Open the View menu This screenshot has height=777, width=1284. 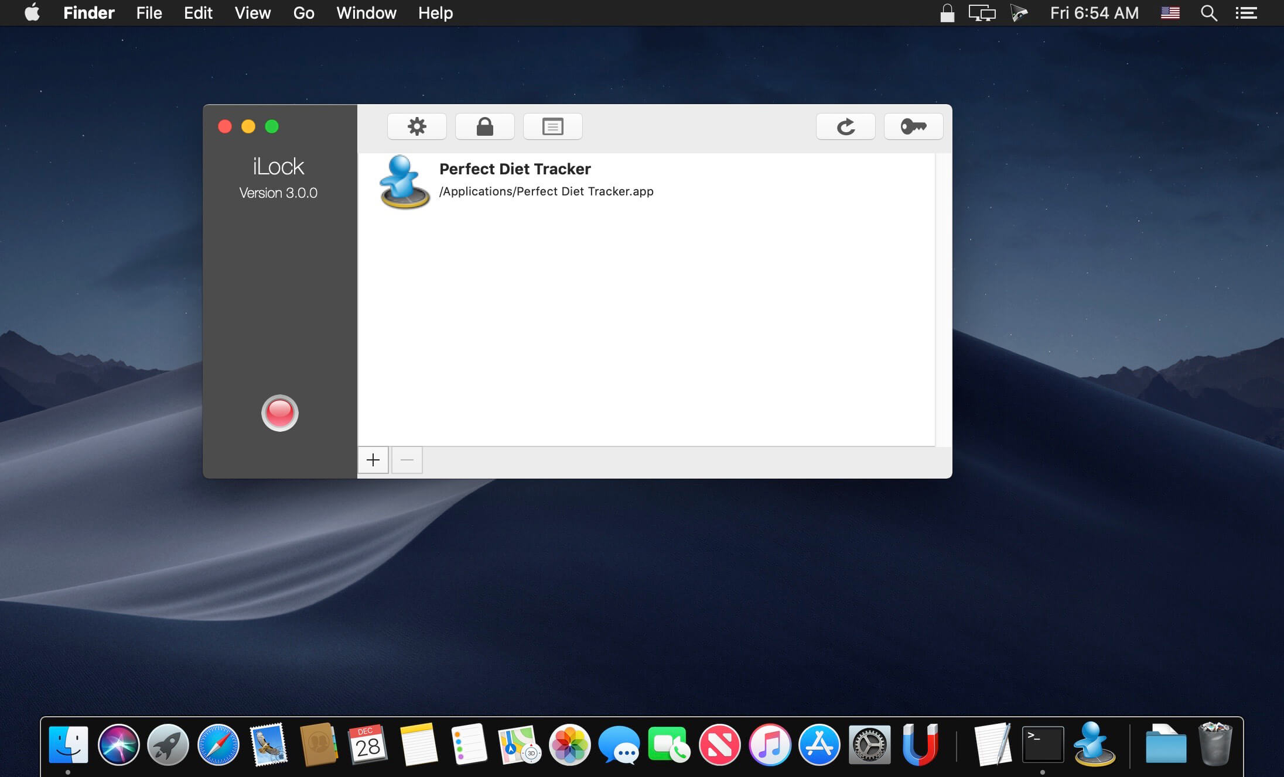click(x=252, y=13)
